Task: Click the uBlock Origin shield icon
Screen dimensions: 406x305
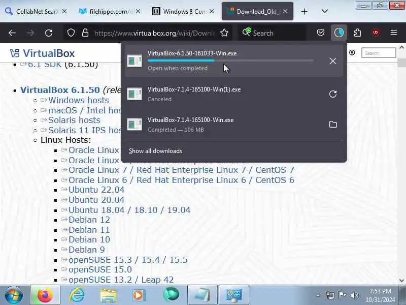Action: (376, 33)
